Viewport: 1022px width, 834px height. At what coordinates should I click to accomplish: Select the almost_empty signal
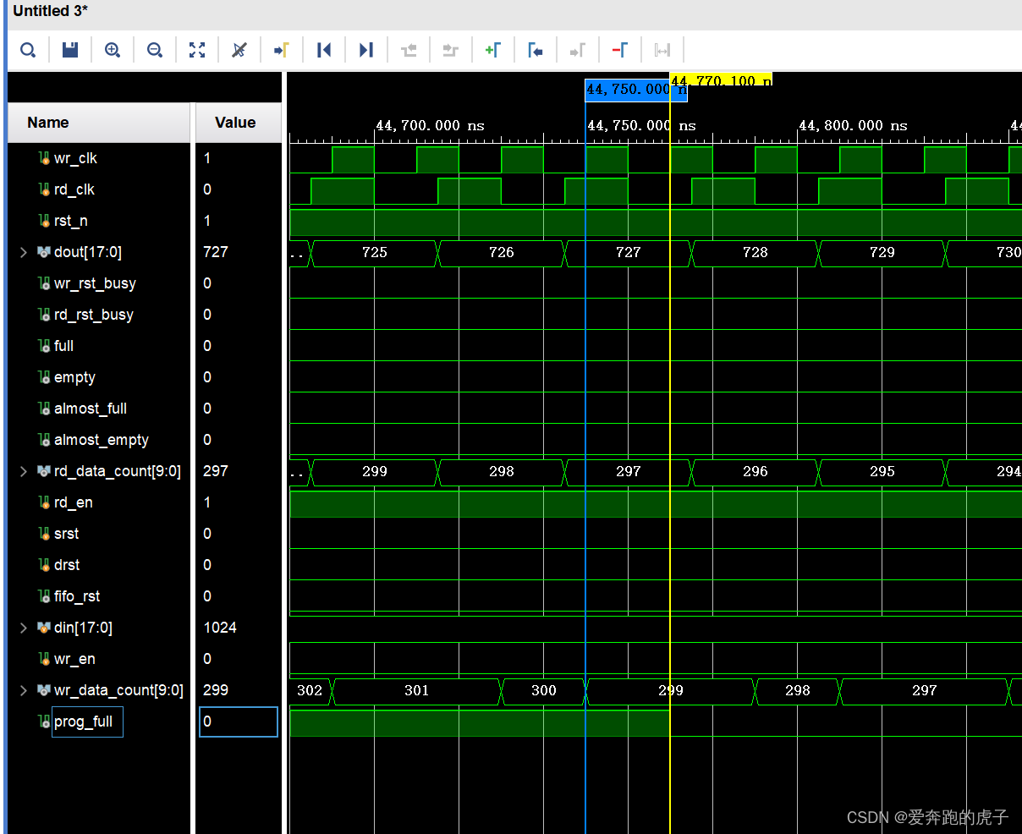tap(102, 440)
